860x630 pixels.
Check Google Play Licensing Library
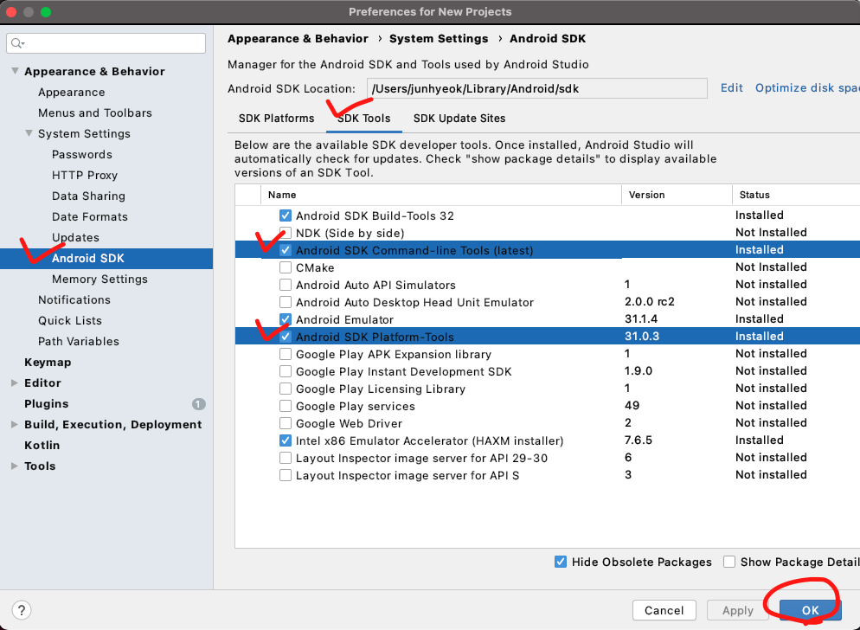286,389
